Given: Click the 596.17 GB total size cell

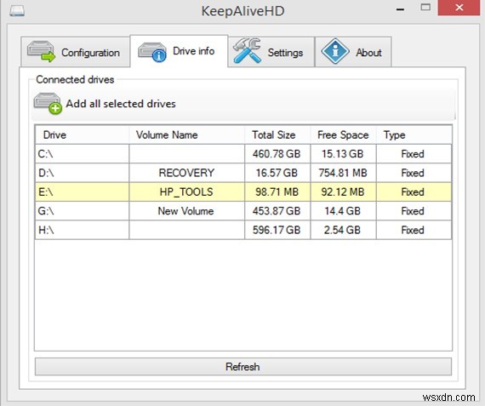Looking at the screenshot, I should click(277, 230).
